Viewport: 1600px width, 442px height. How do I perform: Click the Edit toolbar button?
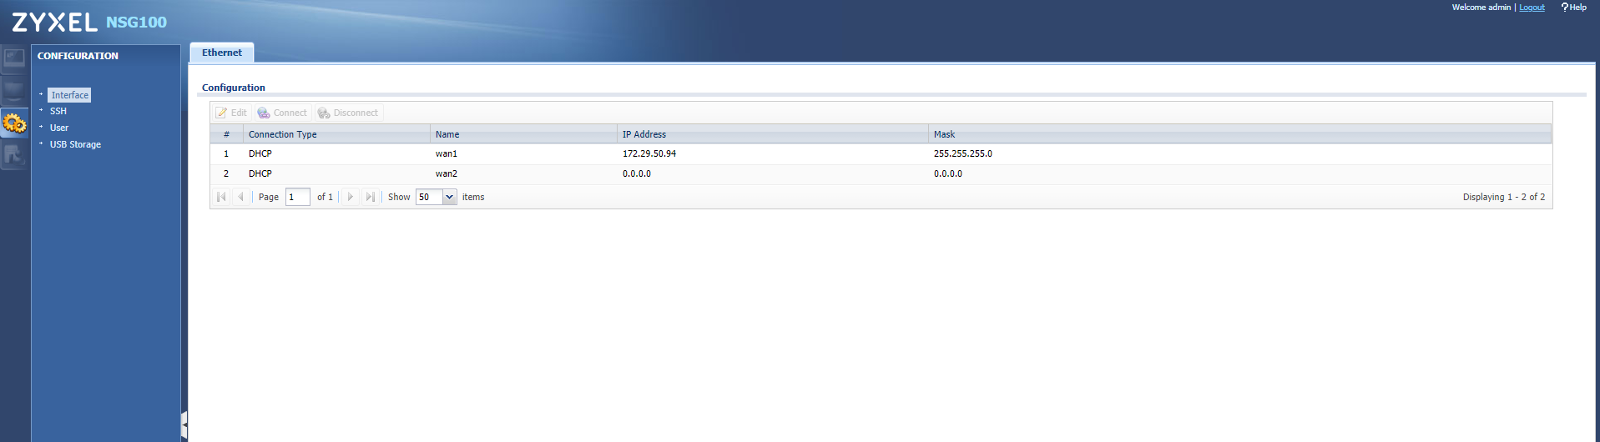[231, 113]
